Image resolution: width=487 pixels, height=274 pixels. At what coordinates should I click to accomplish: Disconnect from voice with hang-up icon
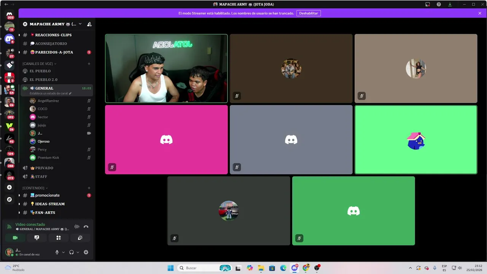[x=86, y=226]
